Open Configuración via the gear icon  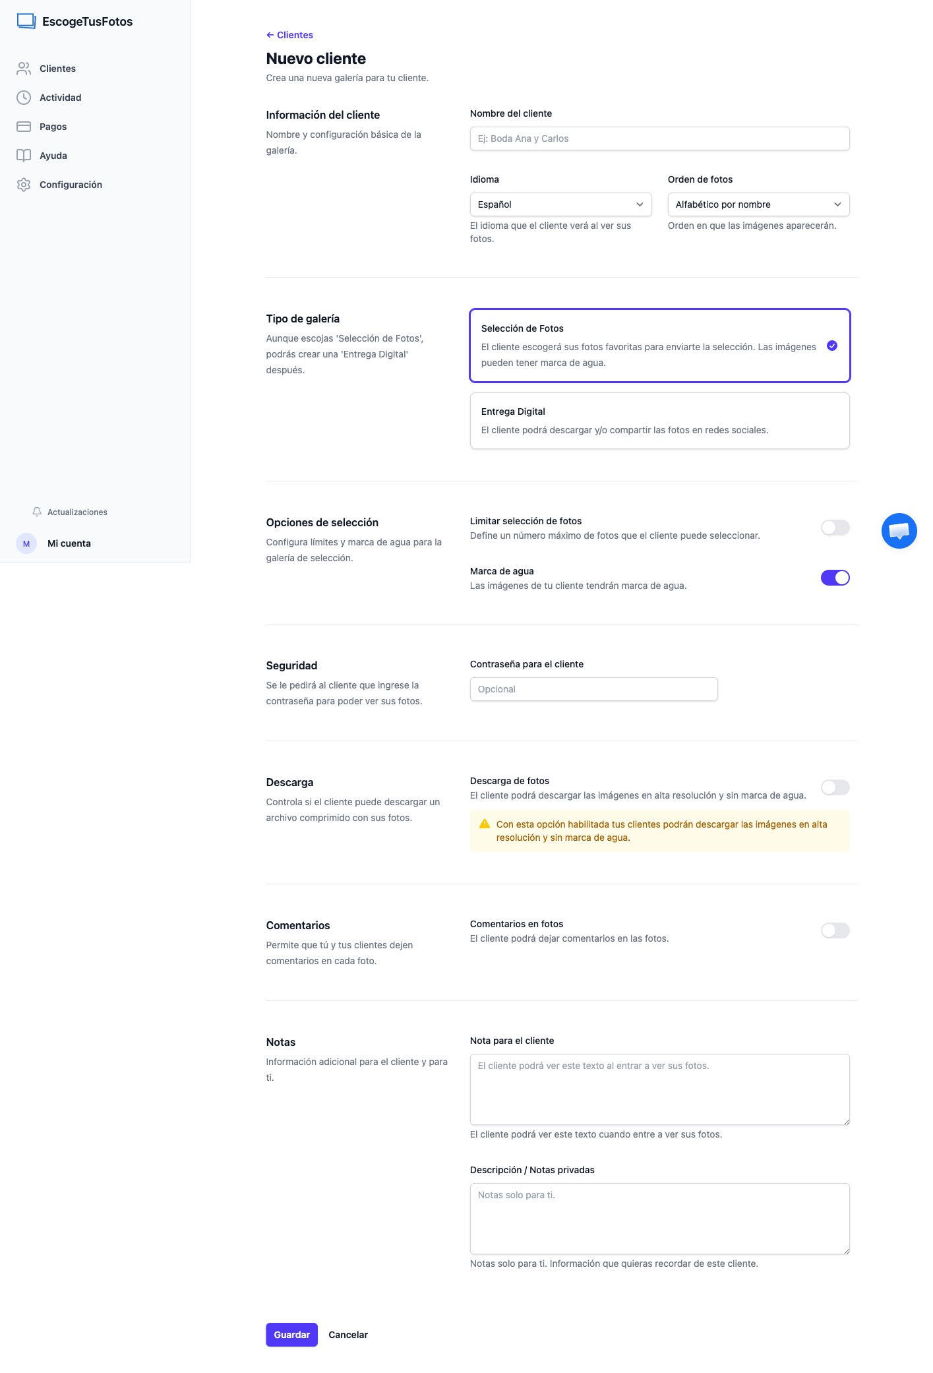click(24, 185)
